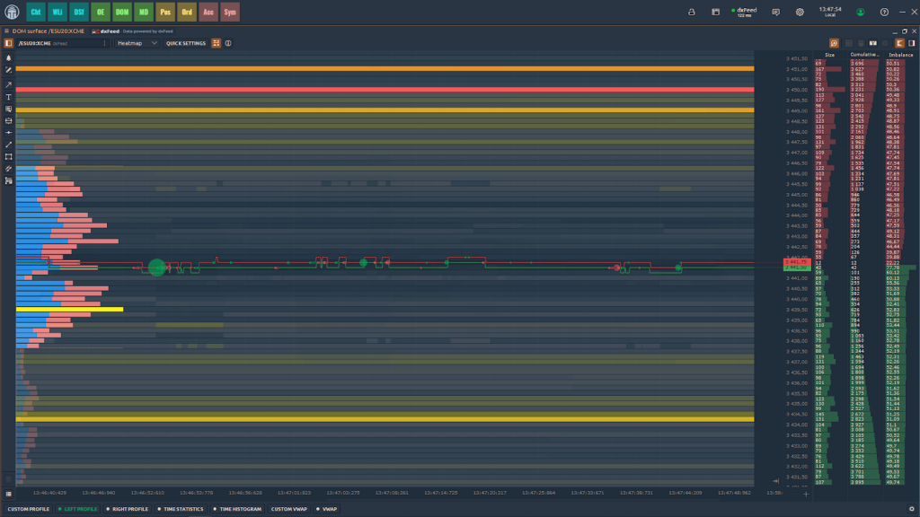
Task: Click the yellow highlighted volume profile bar
Action: (x=69, y=309)
